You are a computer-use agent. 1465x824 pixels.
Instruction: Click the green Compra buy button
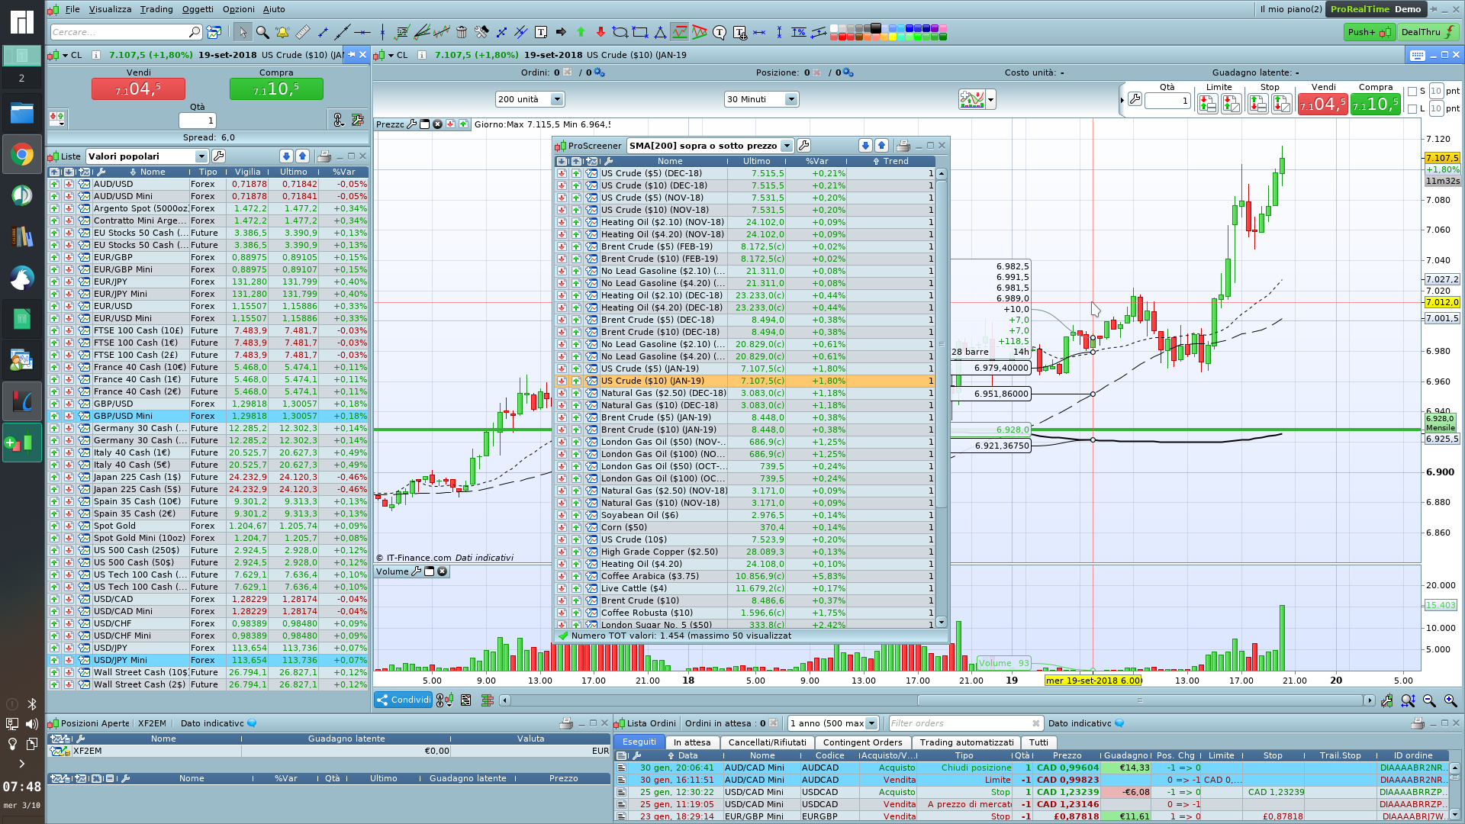tap(276, 89)
